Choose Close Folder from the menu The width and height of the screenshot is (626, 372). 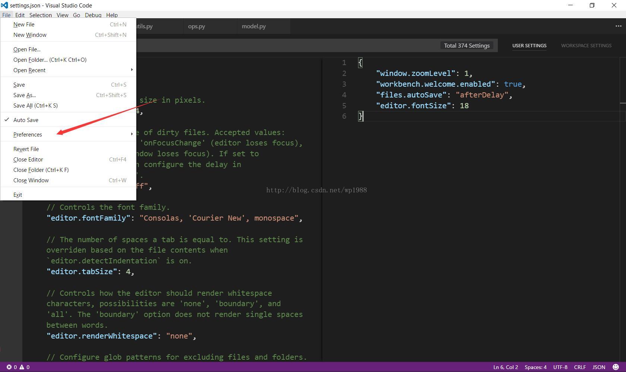click(68, 170)
